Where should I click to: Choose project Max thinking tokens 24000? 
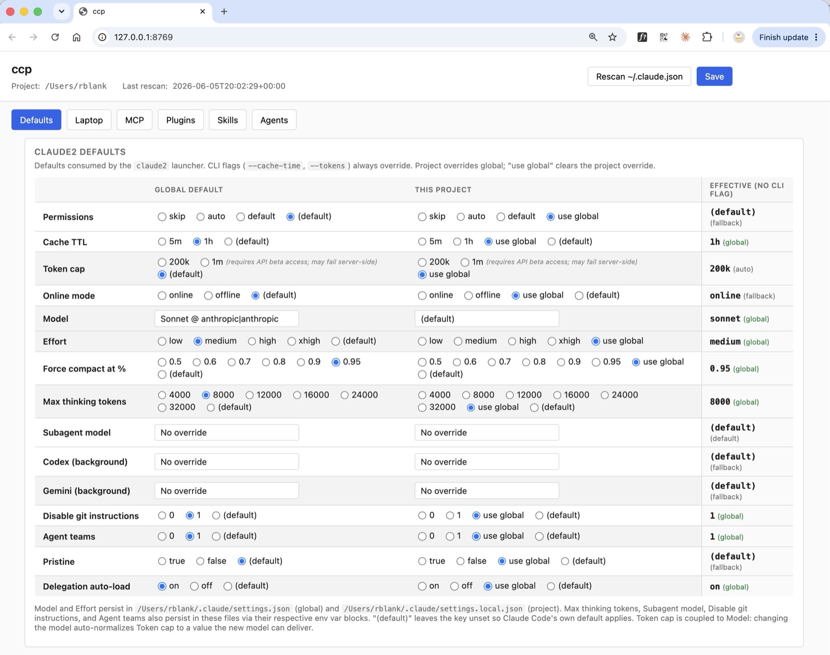tap(604, 395)
